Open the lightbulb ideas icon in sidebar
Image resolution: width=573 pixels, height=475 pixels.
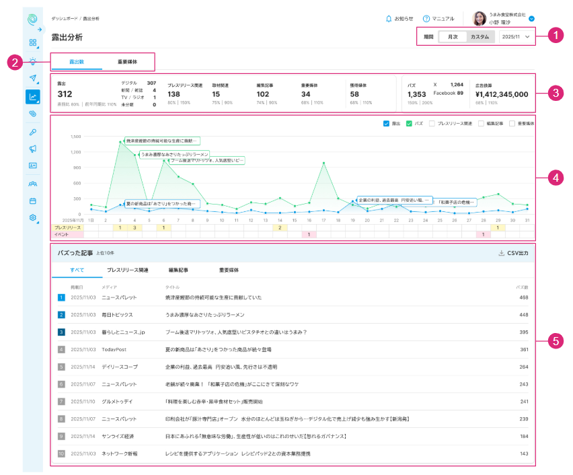pos(32,61)
